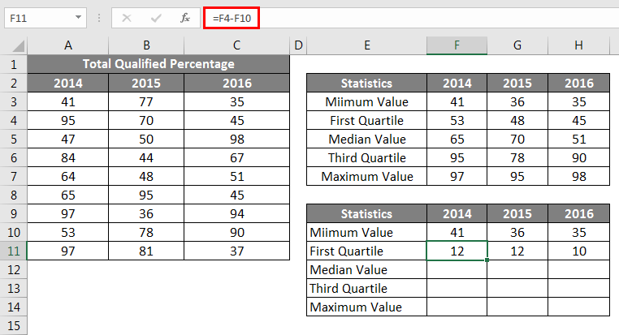Click the Total Qualified Percentage title cell
Viewport: 619px width, 335px height.
coord(158,64)
